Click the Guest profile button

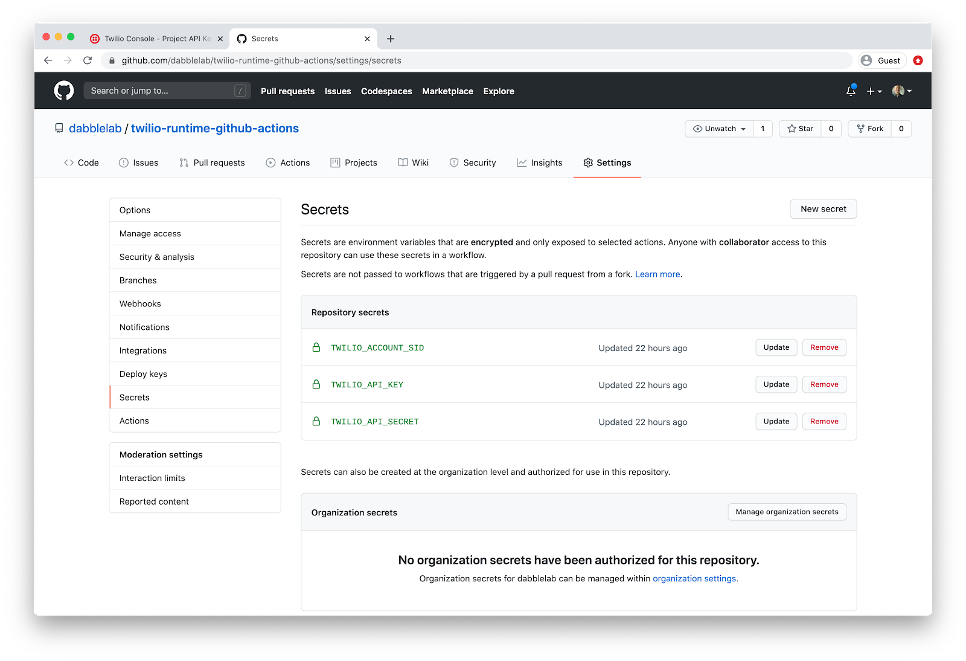[x=882, y=60]
